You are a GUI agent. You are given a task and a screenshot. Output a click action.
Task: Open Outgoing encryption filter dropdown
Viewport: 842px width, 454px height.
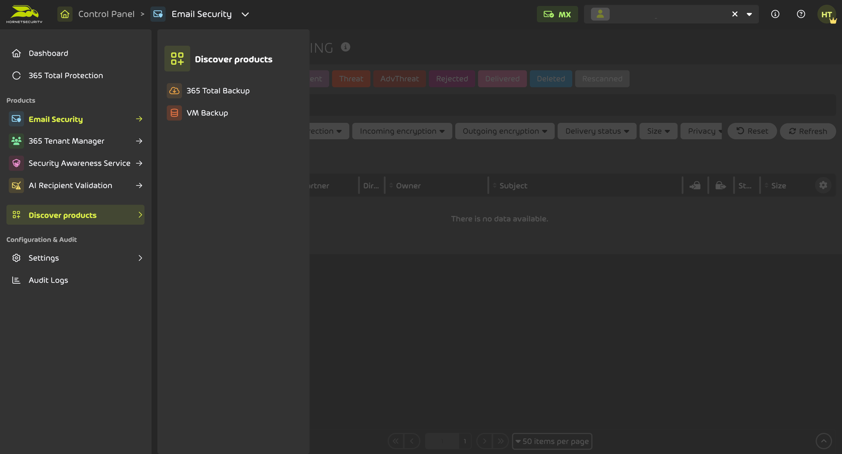pos(505,131)
